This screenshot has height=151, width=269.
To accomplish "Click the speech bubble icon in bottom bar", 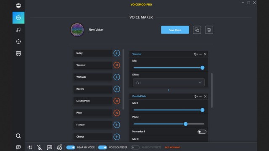I will coord(50,147).
